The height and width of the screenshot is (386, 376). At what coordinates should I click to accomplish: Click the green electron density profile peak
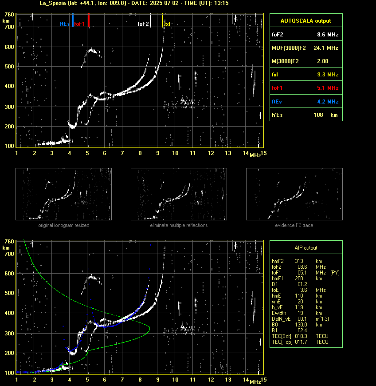click(x=149, y=328)
